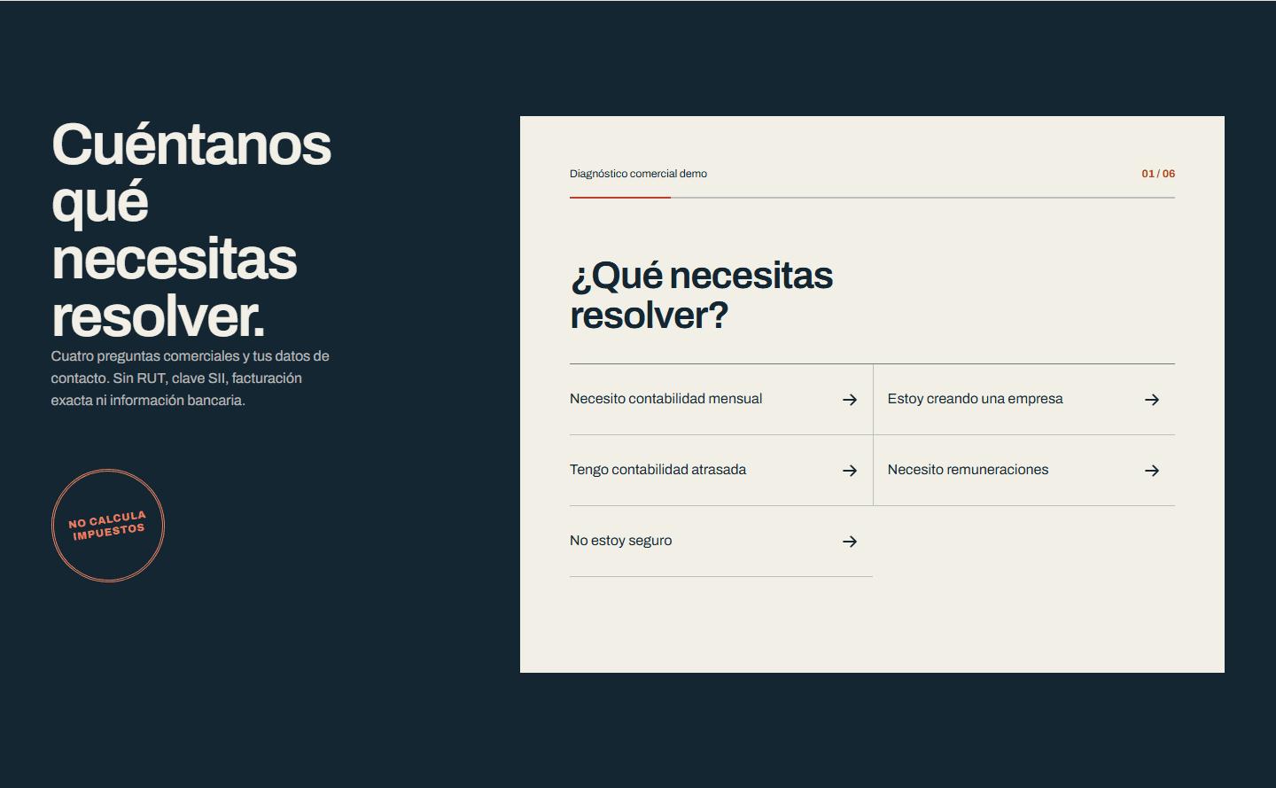This screenshot has width=1276, height=788.
Task: Click the diagnostic progress bar
Action: click(x=872, y=198)
